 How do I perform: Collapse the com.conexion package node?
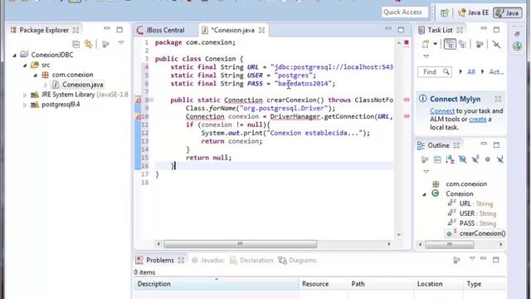coord(36,76)
